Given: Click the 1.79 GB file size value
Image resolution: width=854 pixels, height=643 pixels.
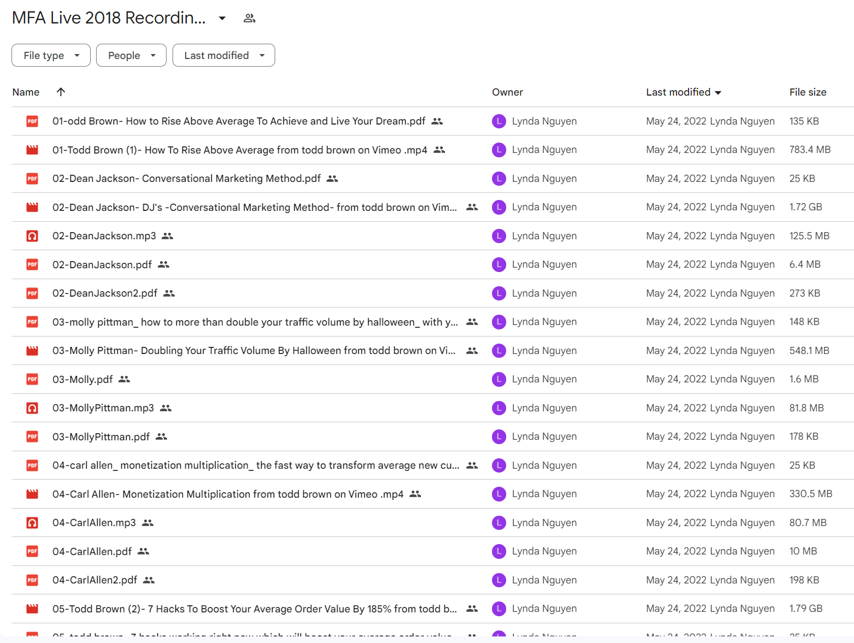Looking at the screenshot, I should tap(805, 609).
